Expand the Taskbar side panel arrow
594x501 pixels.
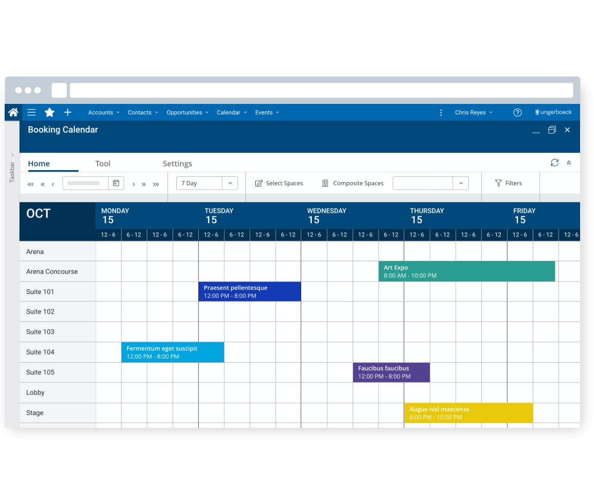tap(12, 155)
